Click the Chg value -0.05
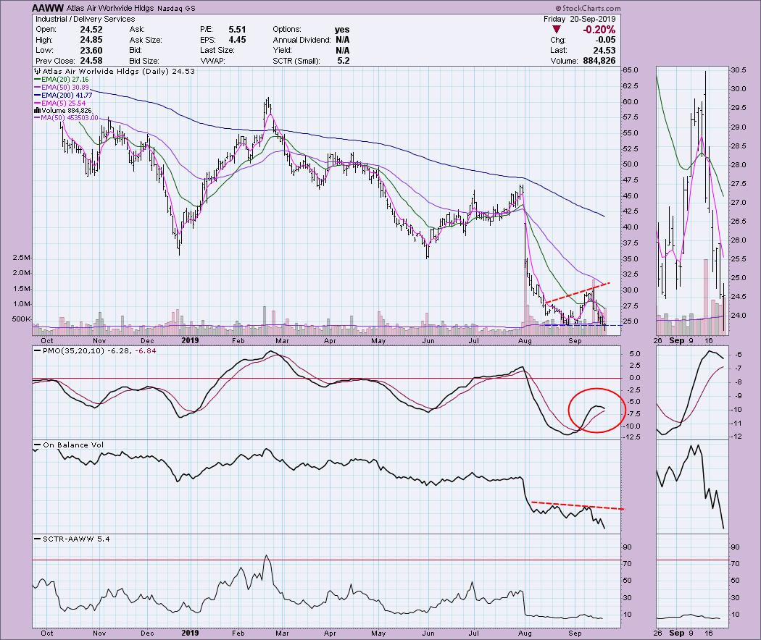Screen dimensions: 761x640 (x=604, y=41)
